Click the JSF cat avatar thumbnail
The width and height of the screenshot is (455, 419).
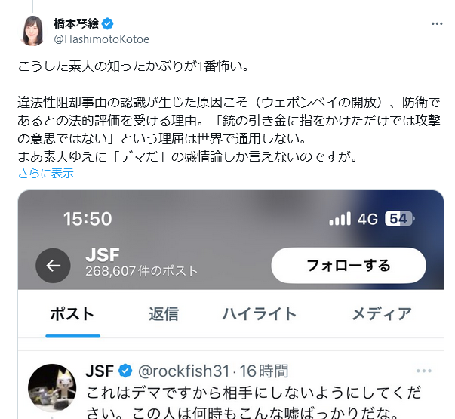52,388
